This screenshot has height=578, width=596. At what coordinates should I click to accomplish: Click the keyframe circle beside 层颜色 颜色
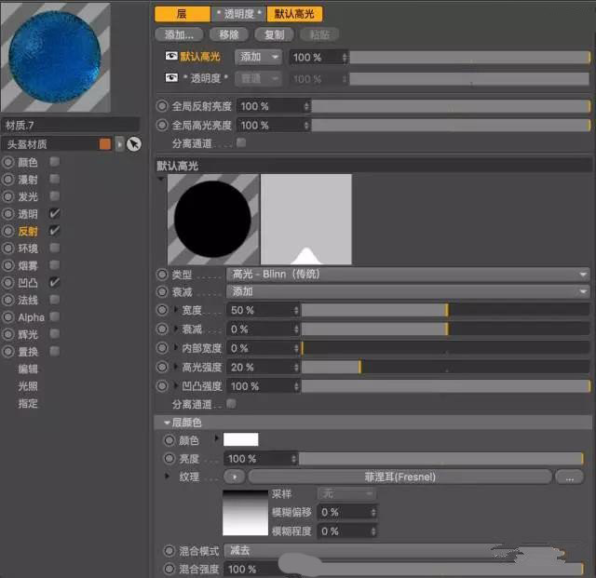click(169, 440)
